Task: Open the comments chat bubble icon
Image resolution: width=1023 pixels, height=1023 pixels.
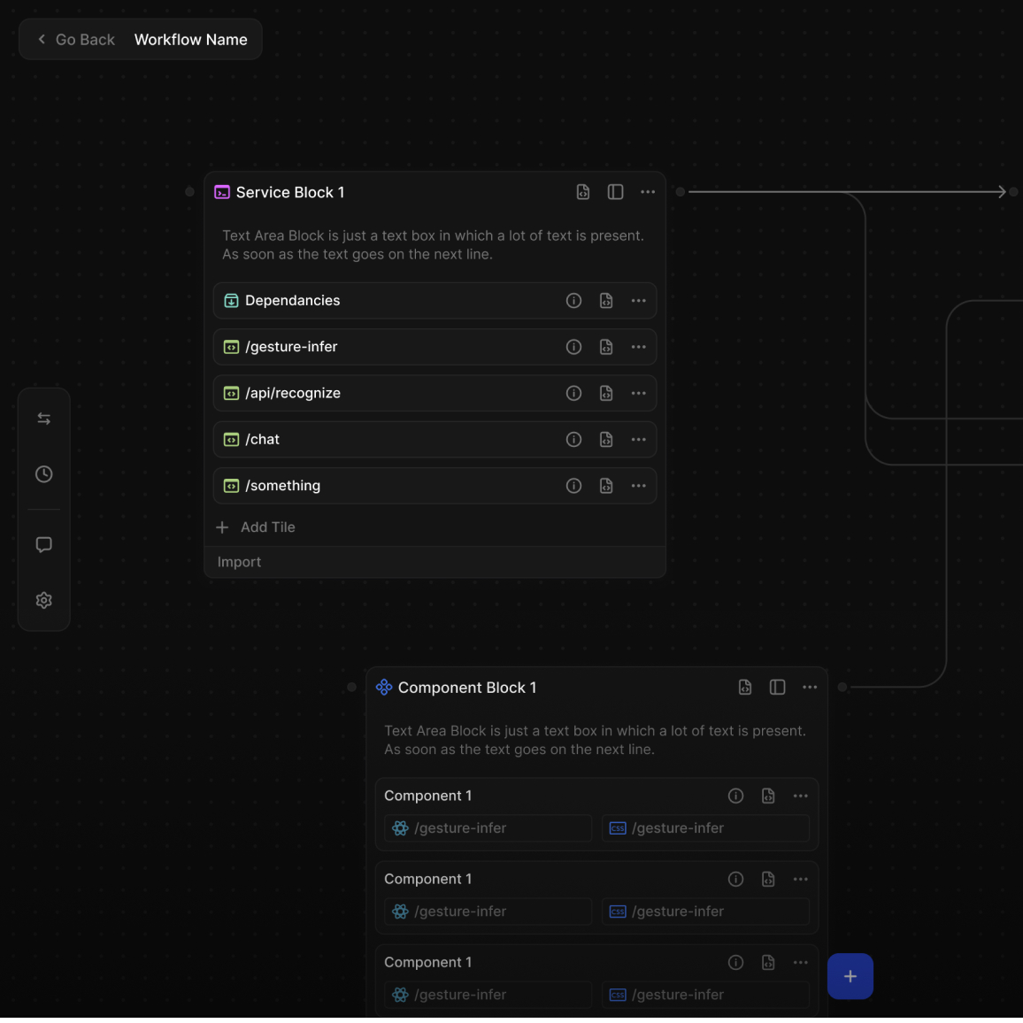Action: (43, 544)
